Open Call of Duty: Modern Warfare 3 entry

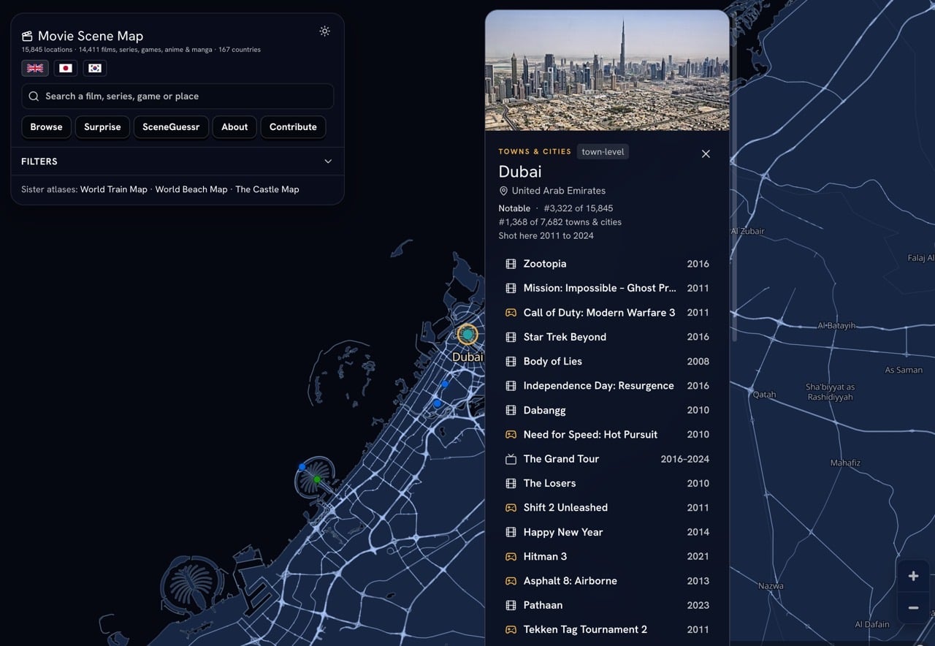tap(607, 313)
